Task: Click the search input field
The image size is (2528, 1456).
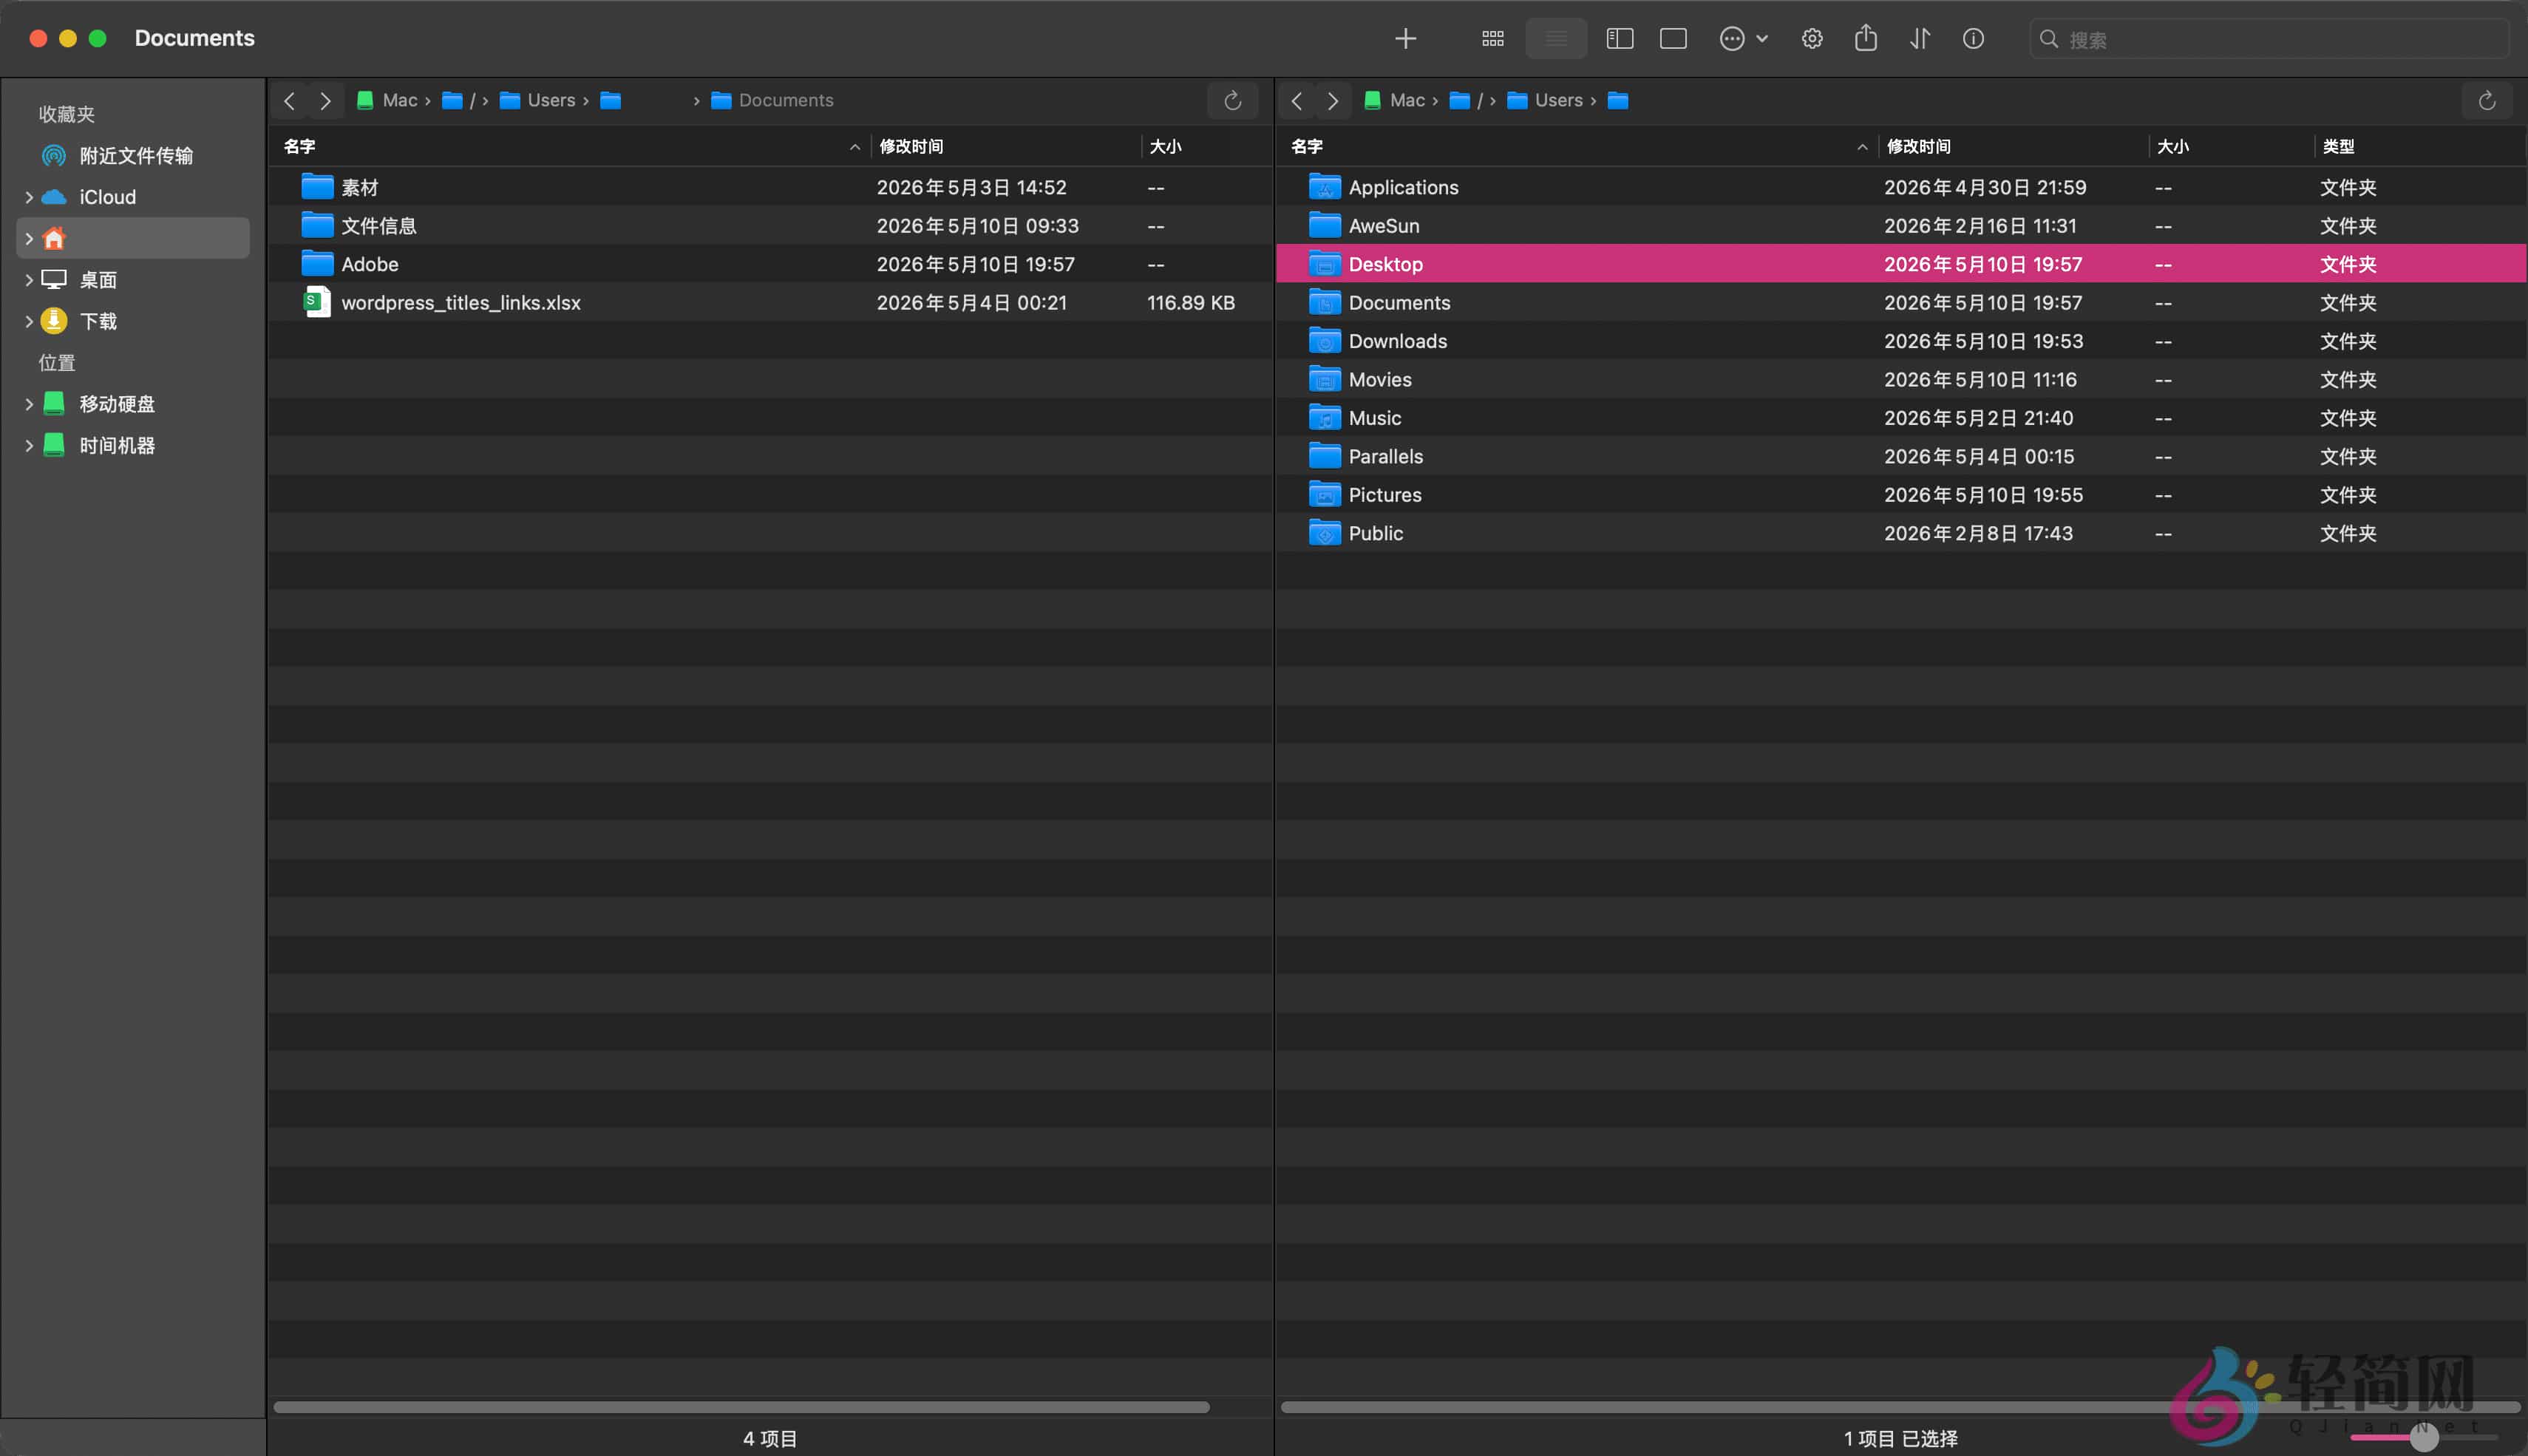Action: 2268,39
